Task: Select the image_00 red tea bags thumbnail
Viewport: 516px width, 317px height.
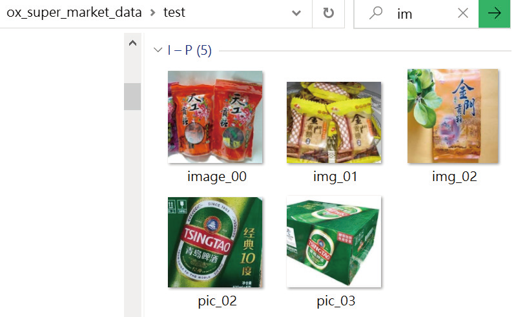Action: pyautogui.click(x=215, y=117)
